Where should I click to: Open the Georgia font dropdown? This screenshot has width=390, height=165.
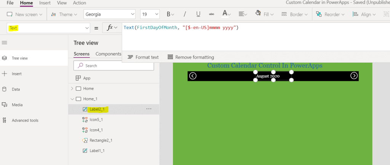pyautogui.click(x=109, y=14)
